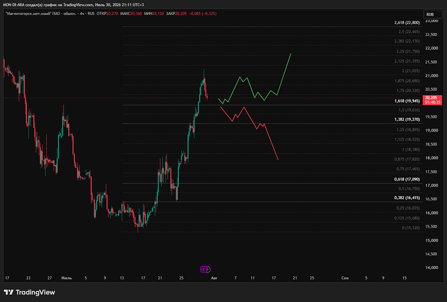447x302 pixels.
Task: Open the TradingView logo link
Action: click(30, 292)
